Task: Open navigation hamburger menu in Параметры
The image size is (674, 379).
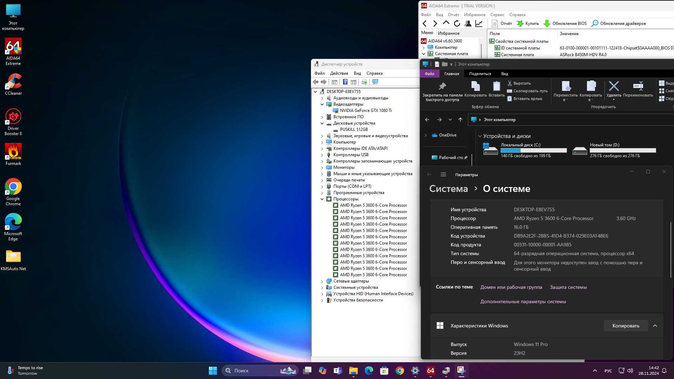Action: [x=443, y=174]
